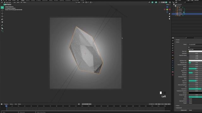Select highlighted Icosphere row in outliner
202x113 pixels.
point(187,14)
